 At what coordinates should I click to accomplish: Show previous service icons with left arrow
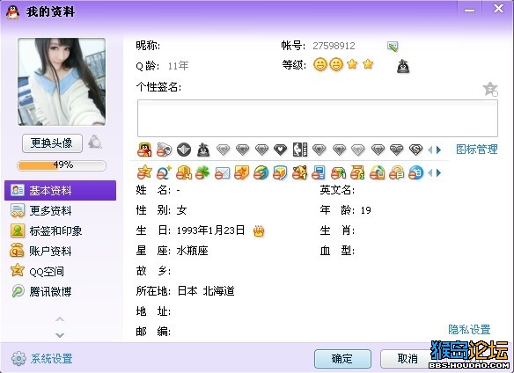[x=430, y=172]
